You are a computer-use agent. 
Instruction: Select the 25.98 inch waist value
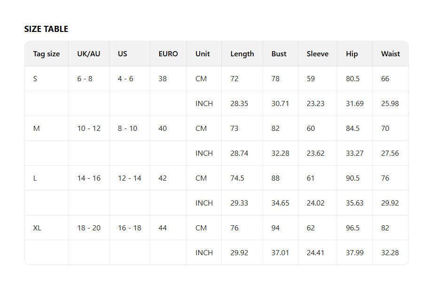[x=390, y=104]
